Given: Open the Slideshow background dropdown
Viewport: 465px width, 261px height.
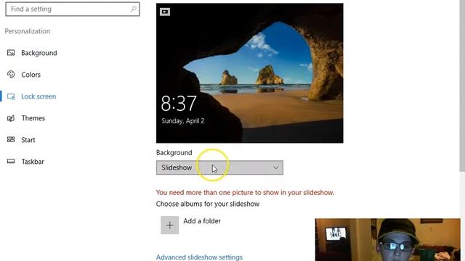Looking at the screenshot, I should [219, 167].
